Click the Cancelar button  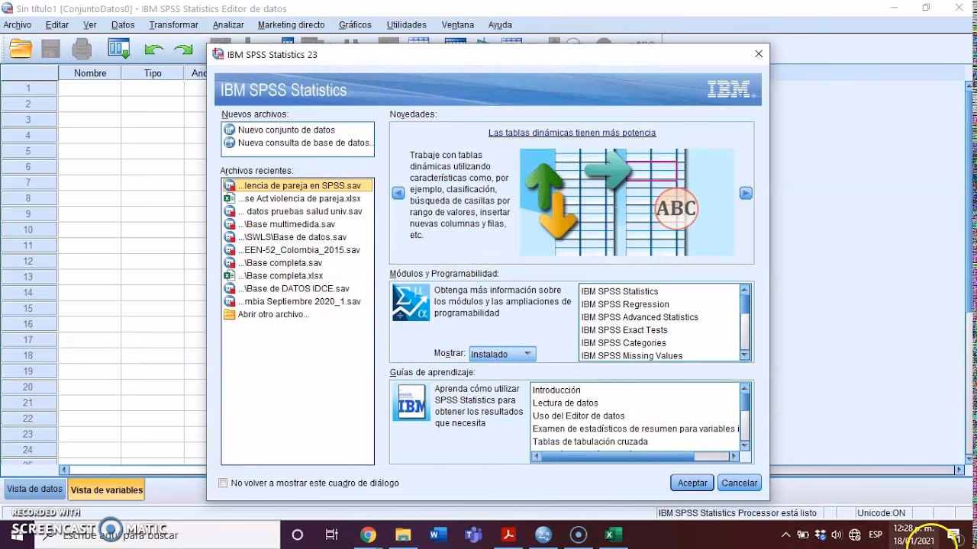tap(740, 483)
